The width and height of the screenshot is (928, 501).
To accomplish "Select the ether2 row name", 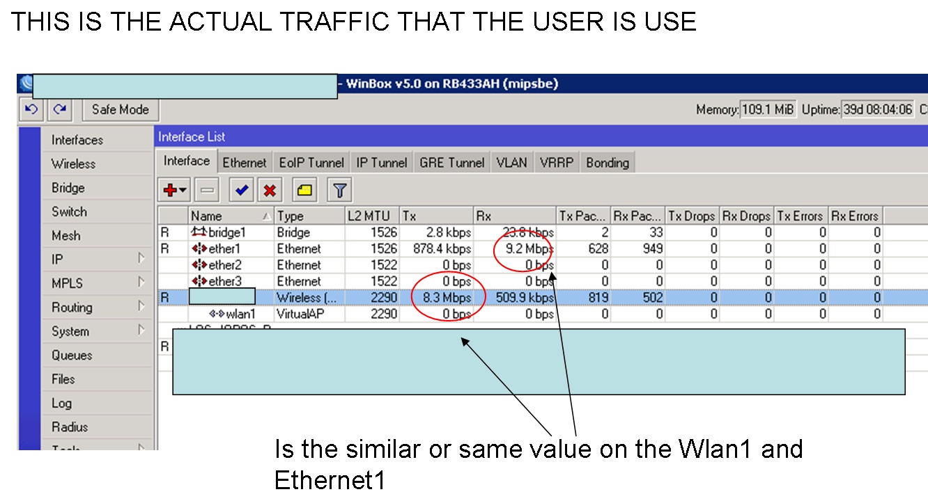I will pyautogui.click(x=226, y=265).
